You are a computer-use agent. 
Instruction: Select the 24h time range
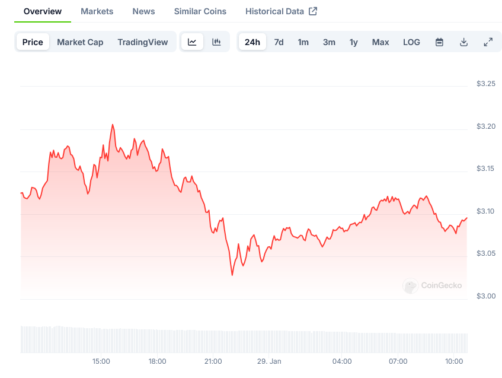tap(252, 42)
